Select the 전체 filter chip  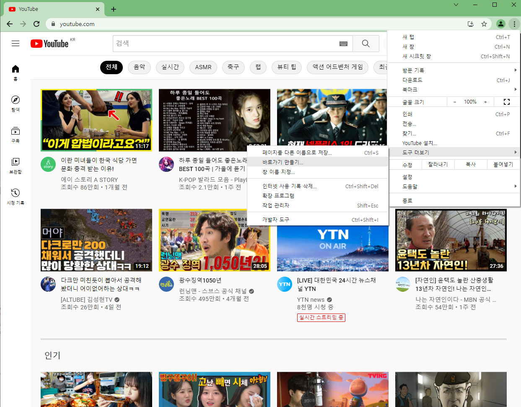pos(111,67)
